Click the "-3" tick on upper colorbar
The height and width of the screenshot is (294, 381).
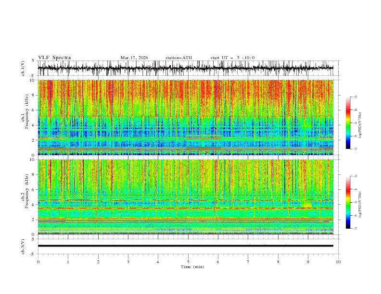355,97
